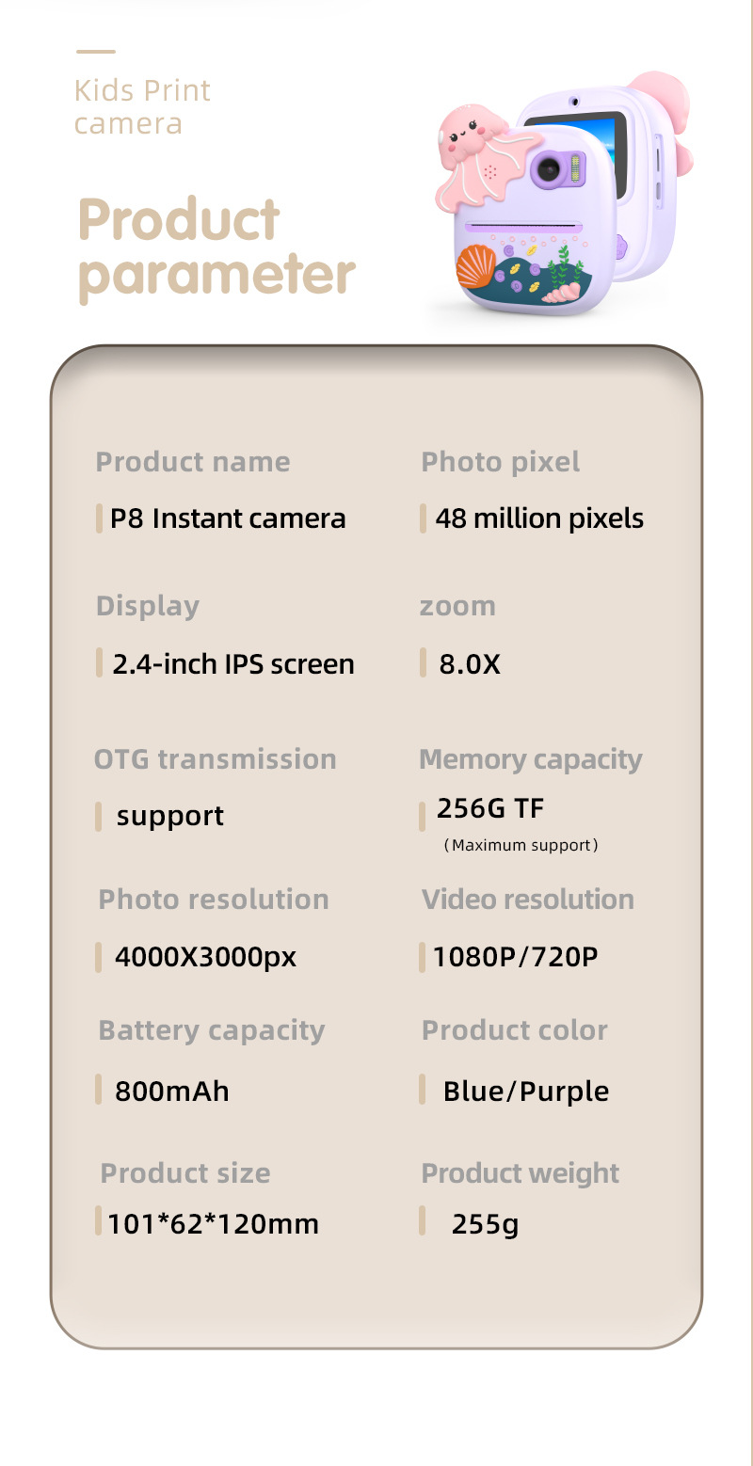This screenshot has height=1466, width=753.
Task: Select the "256G TF" memory capacity value
Action: pos(490,808)
